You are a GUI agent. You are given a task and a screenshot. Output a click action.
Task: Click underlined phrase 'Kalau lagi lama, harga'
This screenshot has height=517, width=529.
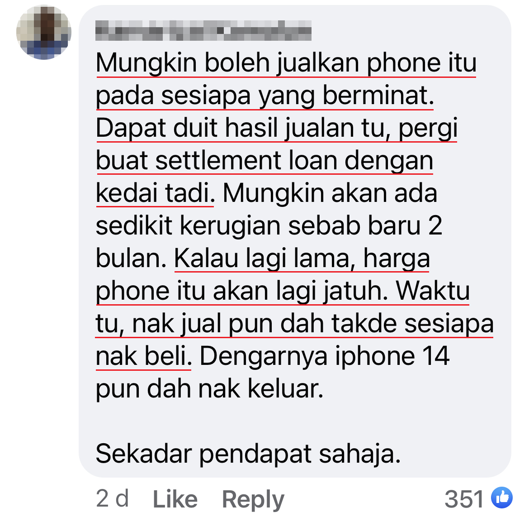click(x=302, y=259)
